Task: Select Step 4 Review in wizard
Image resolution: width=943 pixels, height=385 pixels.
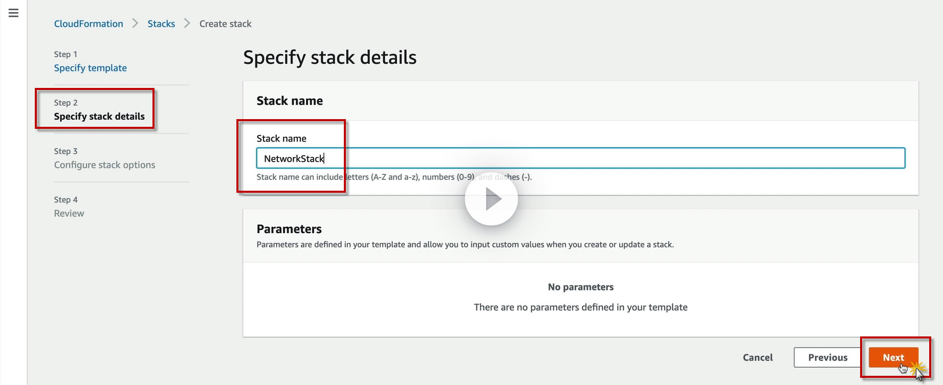Action: tap(69, 214)
